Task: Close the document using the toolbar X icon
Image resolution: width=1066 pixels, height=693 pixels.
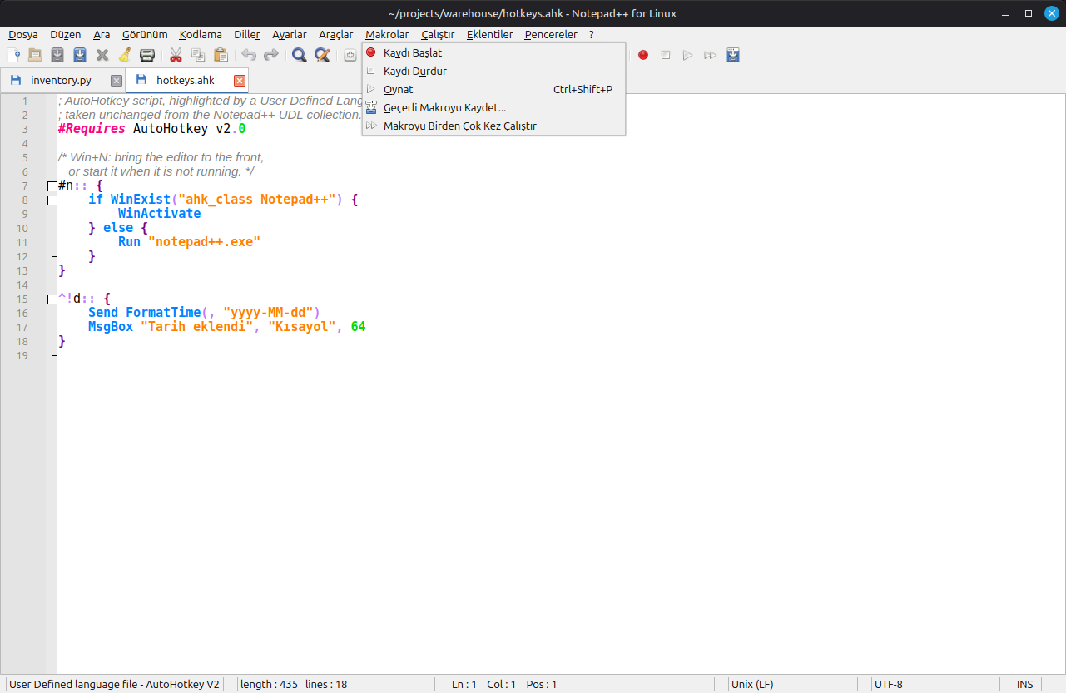Action: (x=102, y=55)
